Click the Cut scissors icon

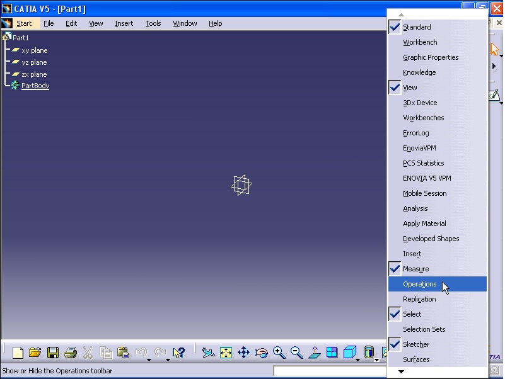[88, 353]
